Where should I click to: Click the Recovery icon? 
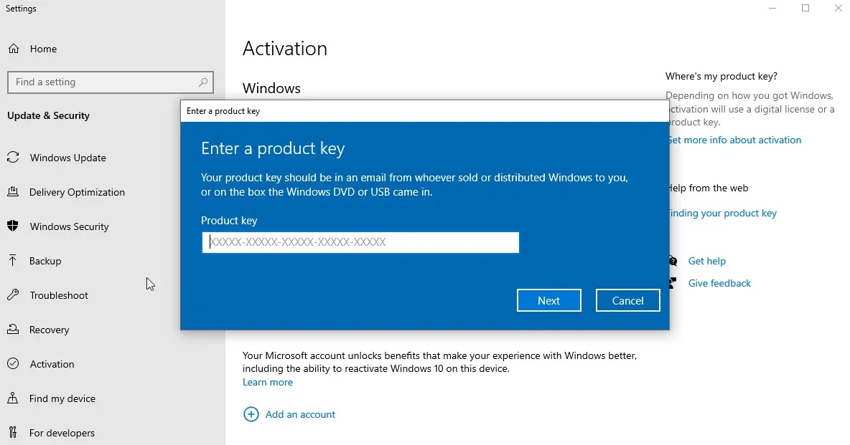(x=13, y=329)
